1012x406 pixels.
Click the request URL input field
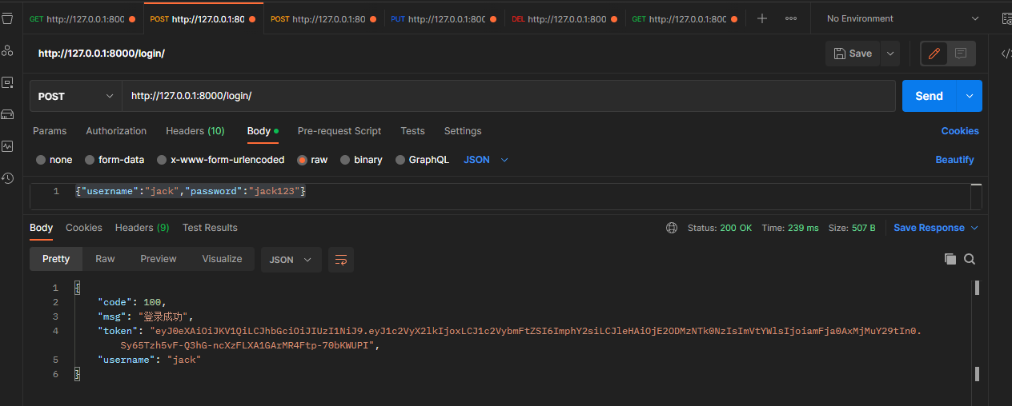(508, 96)
